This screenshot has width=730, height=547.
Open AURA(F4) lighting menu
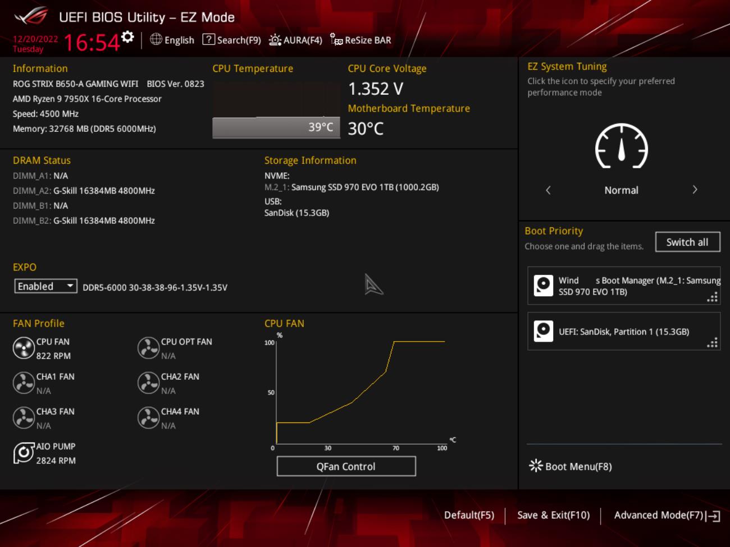tap(295, 40)
